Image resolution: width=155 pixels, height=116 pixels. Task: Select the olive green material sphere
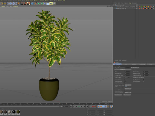tap(18, 112)
